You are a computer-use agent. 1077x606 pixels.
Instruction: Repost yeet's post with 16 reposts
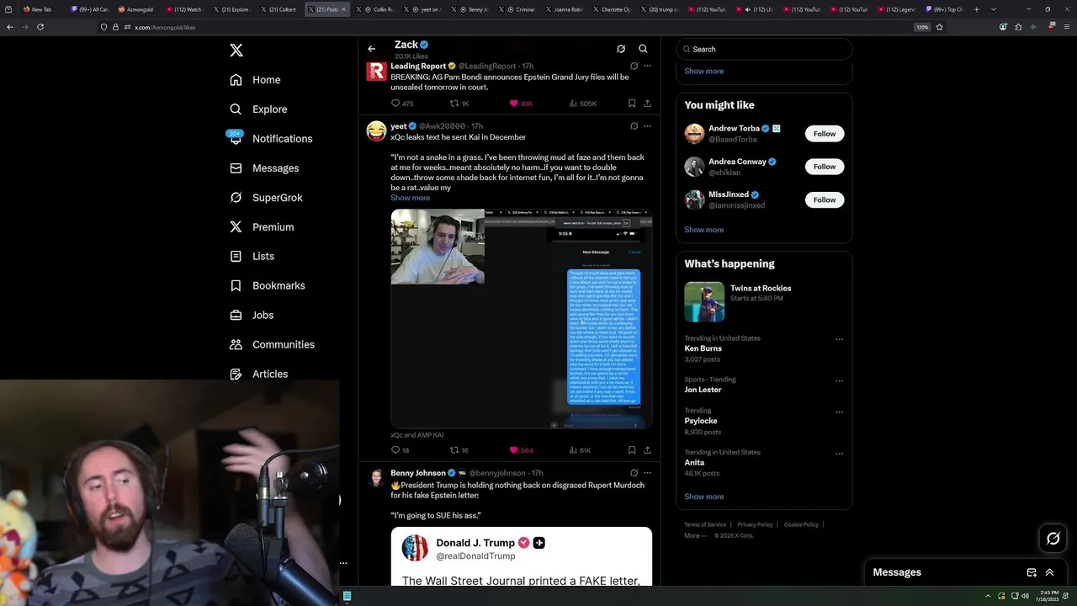[x=459, y=450]
